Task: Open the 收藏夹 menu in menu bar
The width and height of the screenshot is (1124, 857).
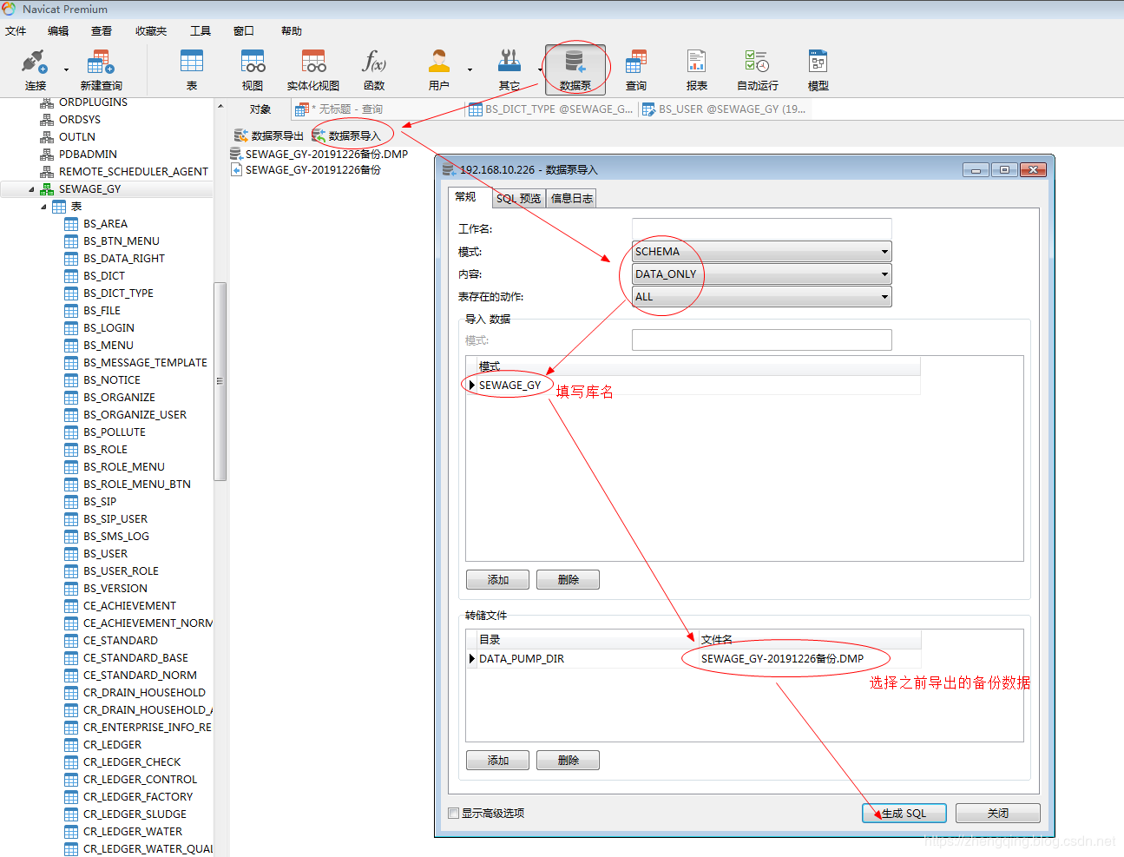Action: point(150,31)
